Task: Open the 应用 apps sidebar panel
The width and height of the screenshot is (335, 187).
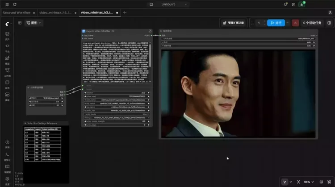Action: pos(7,84)
